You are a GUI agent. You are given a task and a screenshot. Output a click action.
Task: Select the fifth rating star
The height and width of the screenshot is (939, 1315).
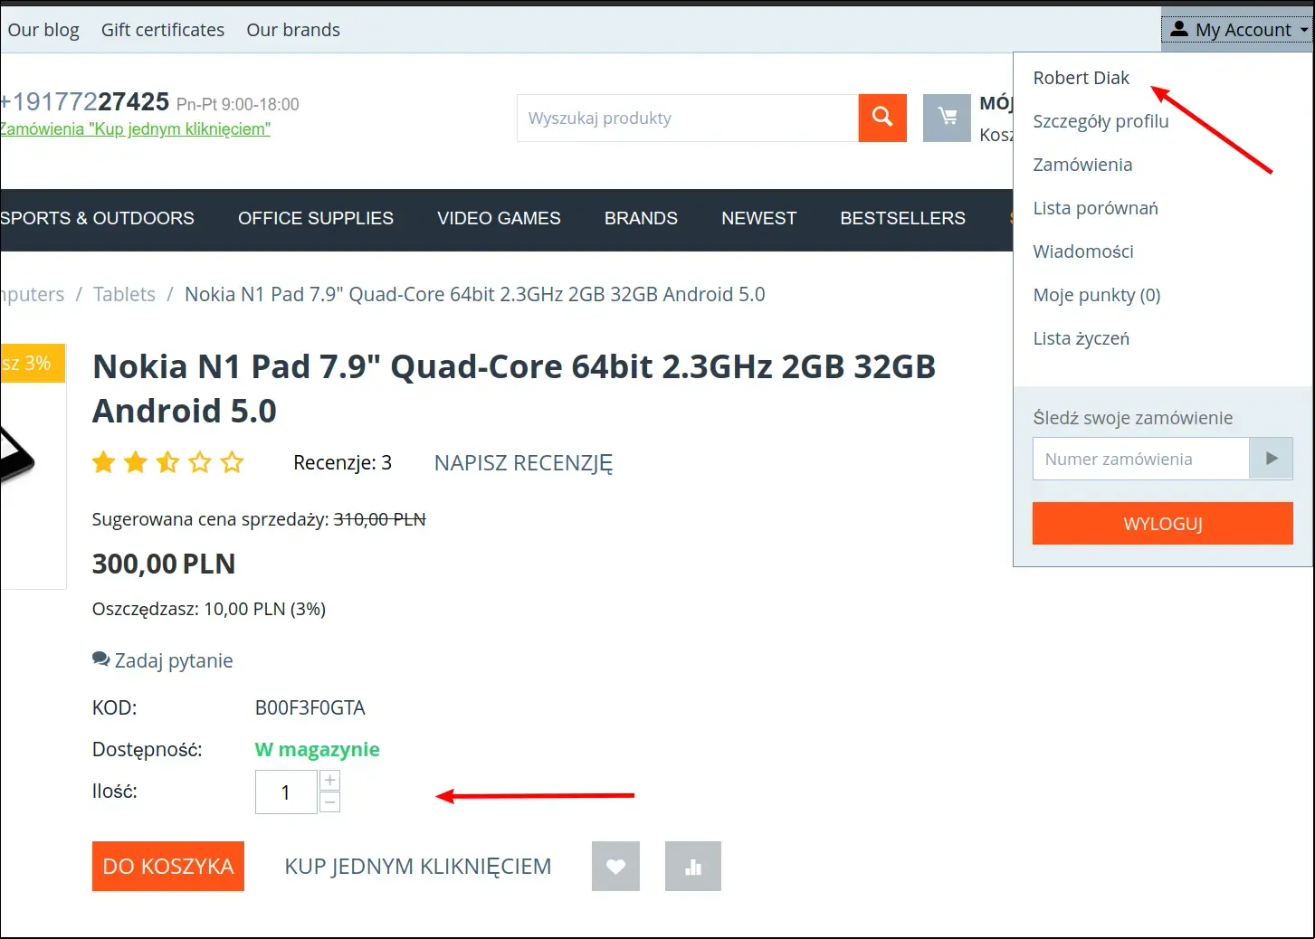click(233, 462)
